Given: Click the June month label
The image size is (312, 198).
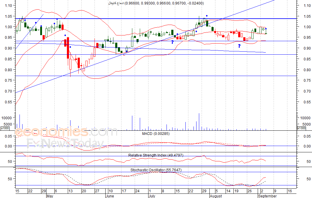Looking at the screenshot, I should [110, 196].
